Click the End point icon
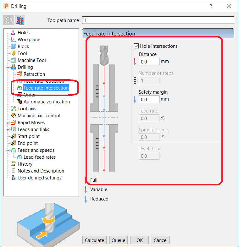239x247 pixels. tap(14, 143)
